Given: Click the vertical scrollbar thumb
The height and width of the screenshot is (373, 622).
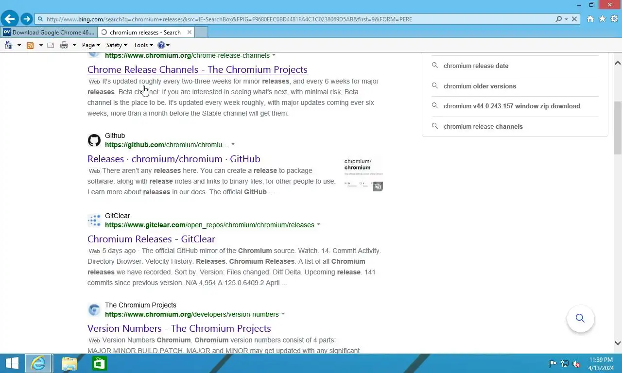Looking at the screenshot, I should 618,128.
